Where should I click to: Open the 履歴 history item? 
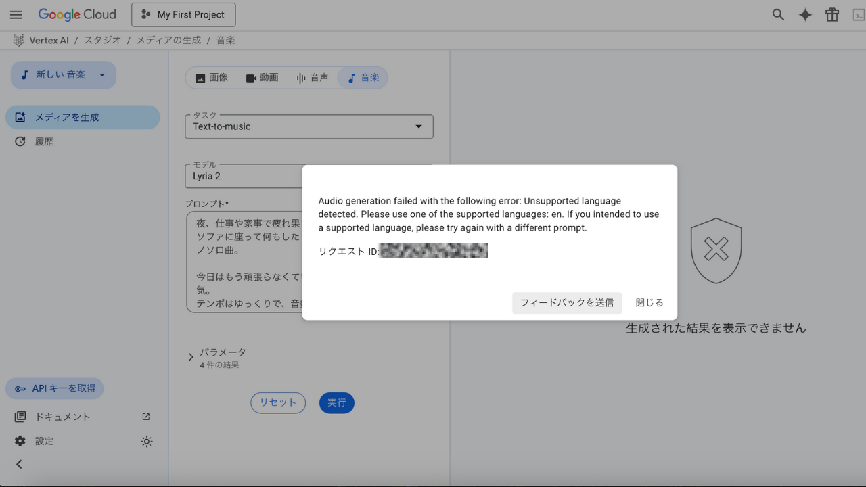click(44, 142)
